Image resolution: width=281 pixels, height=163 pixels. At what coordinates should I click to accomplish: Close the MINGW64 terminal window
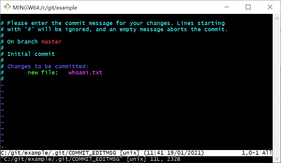click(270, 7)
